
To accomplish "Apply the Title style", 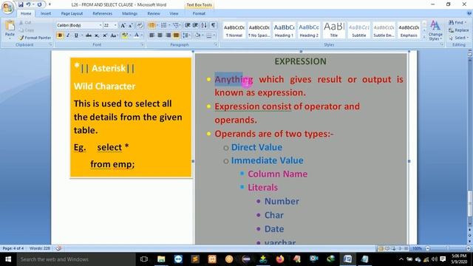I will (x=334, y=30).
